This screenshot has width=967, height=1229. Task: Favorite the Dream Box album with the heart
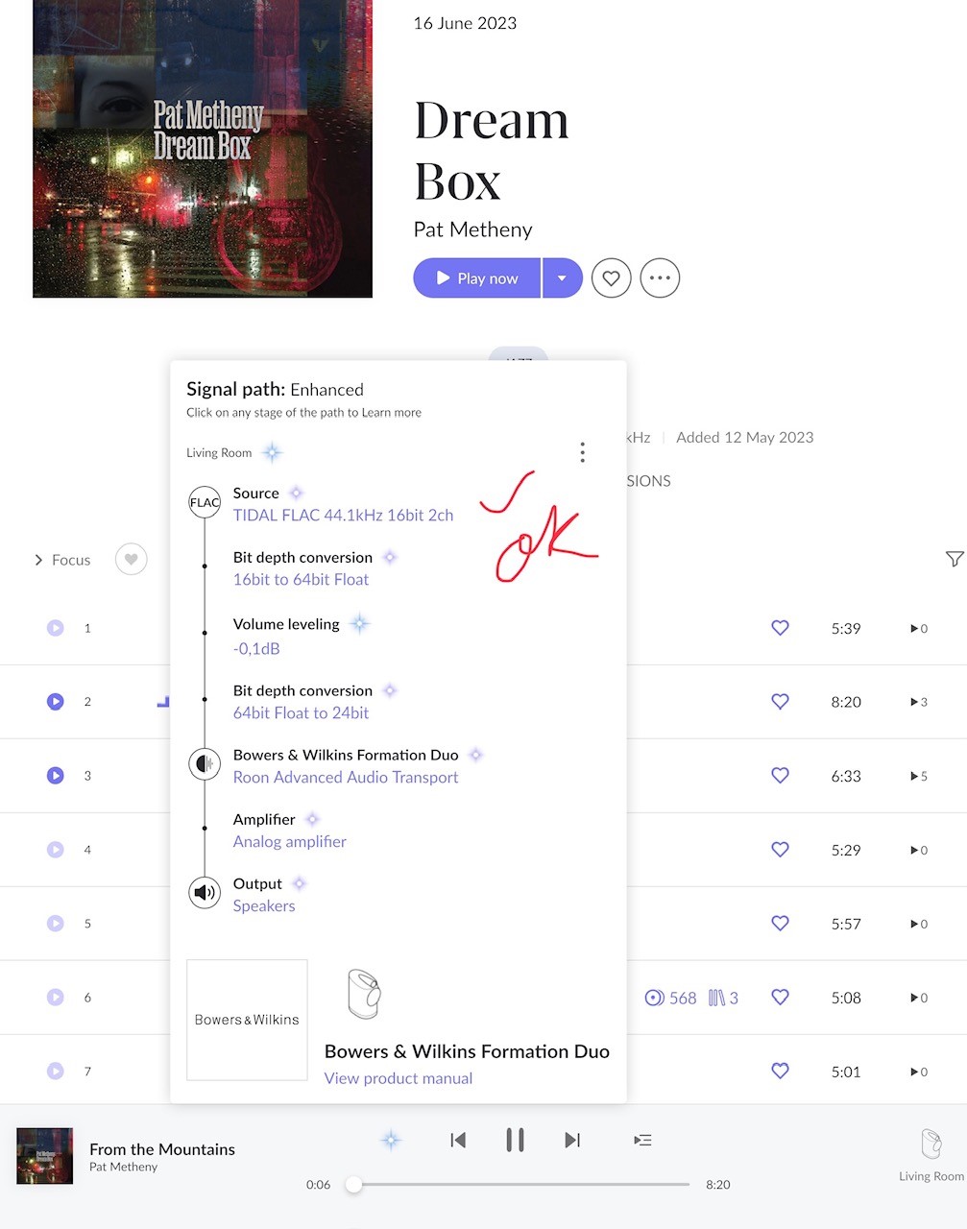[x=612, y=277]
